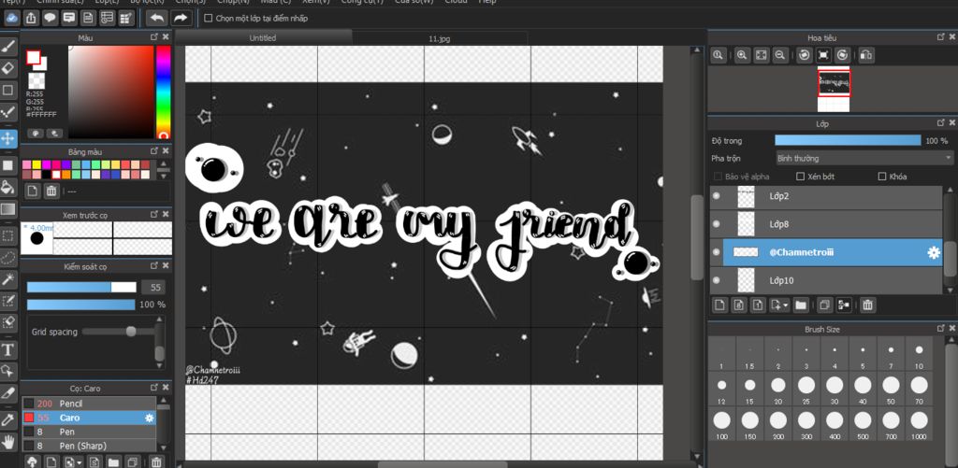Select the Eyedropper tool

7,419
